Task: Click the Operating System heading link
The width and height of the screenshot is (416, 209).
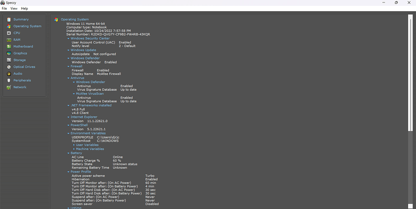Action: click(74, 20)
